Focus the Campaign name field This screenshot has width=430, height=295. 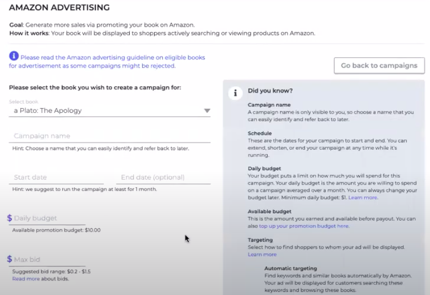pyautogui.click(x=109, y=136)
